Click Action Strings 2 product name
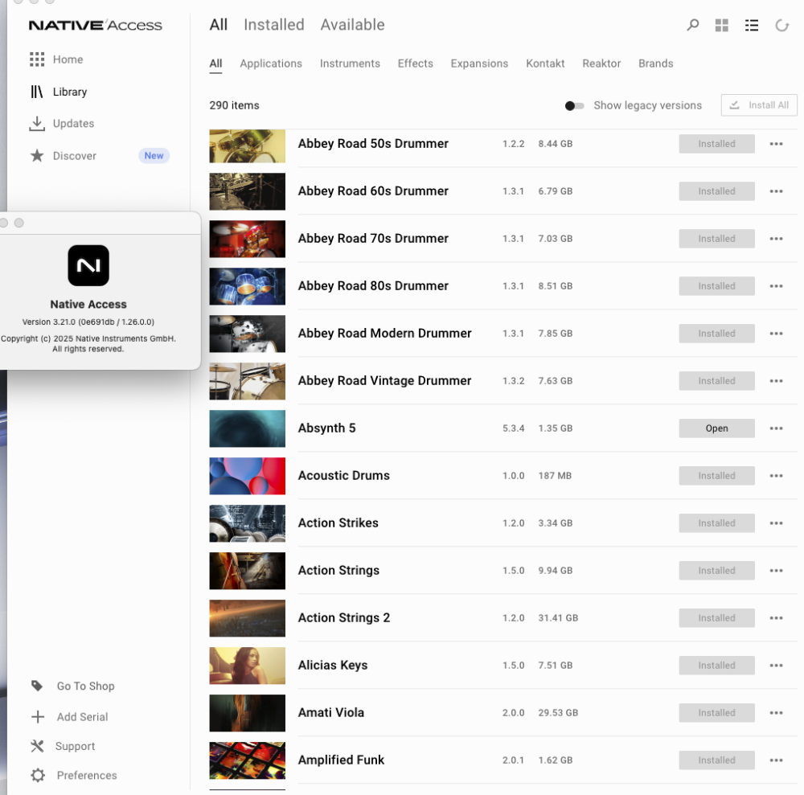 tap(344, 618)
